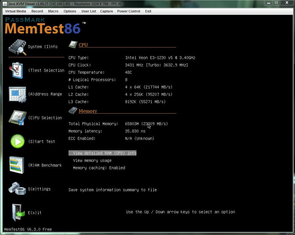Open the User List menu
This screenshot has width=295, height=235.
[89, 11]
